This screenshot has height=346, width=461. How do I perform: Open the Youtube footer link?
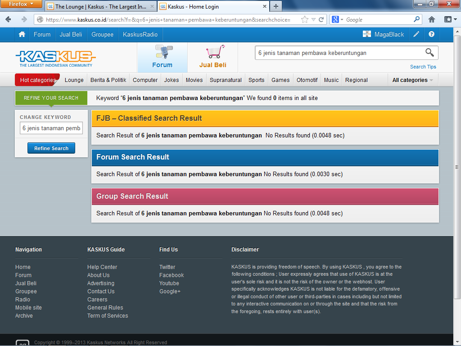(169, 283)
